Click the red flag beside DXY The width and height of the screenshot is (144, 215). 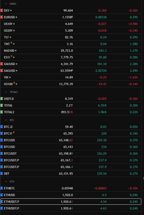coord(2,10)
